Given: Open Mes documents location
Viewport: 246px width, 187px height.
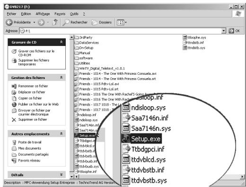Looking at the screenshot, I should pyautogui.click(x=29, y=148).
